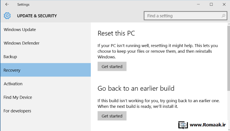This screenshot has width=230, height=131.
Task: Go back using the back arrow
Action: coord(7,4)
